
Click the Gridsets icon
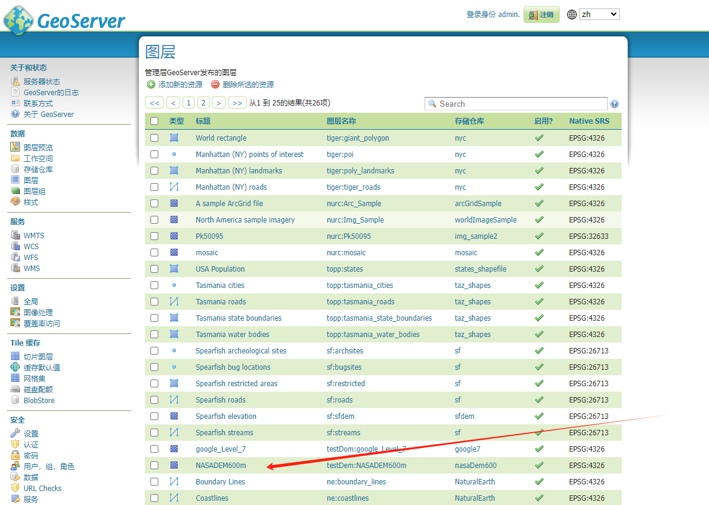click(15, 378)
